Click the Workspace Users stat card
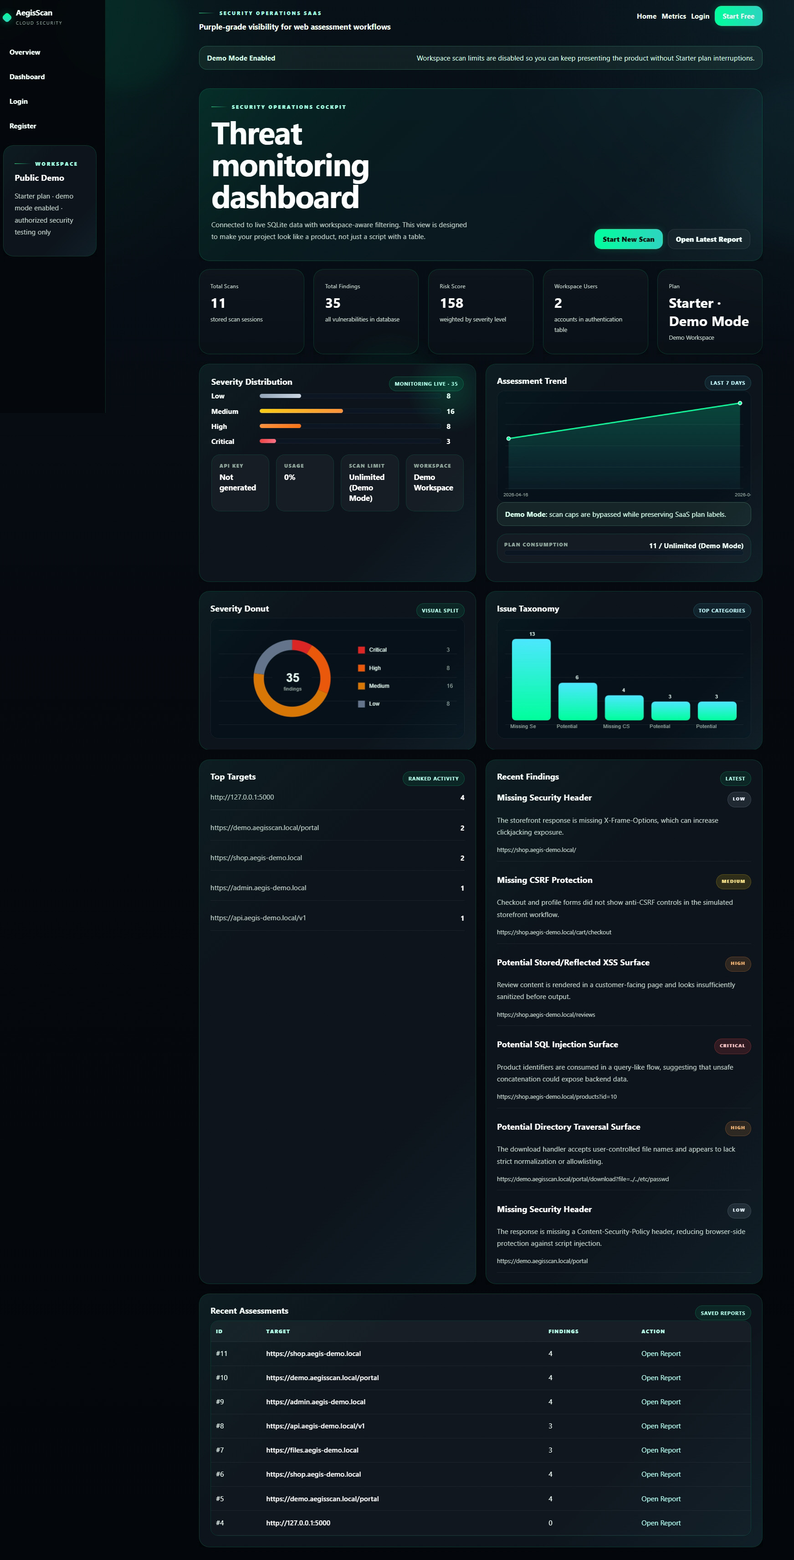This screenshot has height=1560, width=794. tap(595, 311)
